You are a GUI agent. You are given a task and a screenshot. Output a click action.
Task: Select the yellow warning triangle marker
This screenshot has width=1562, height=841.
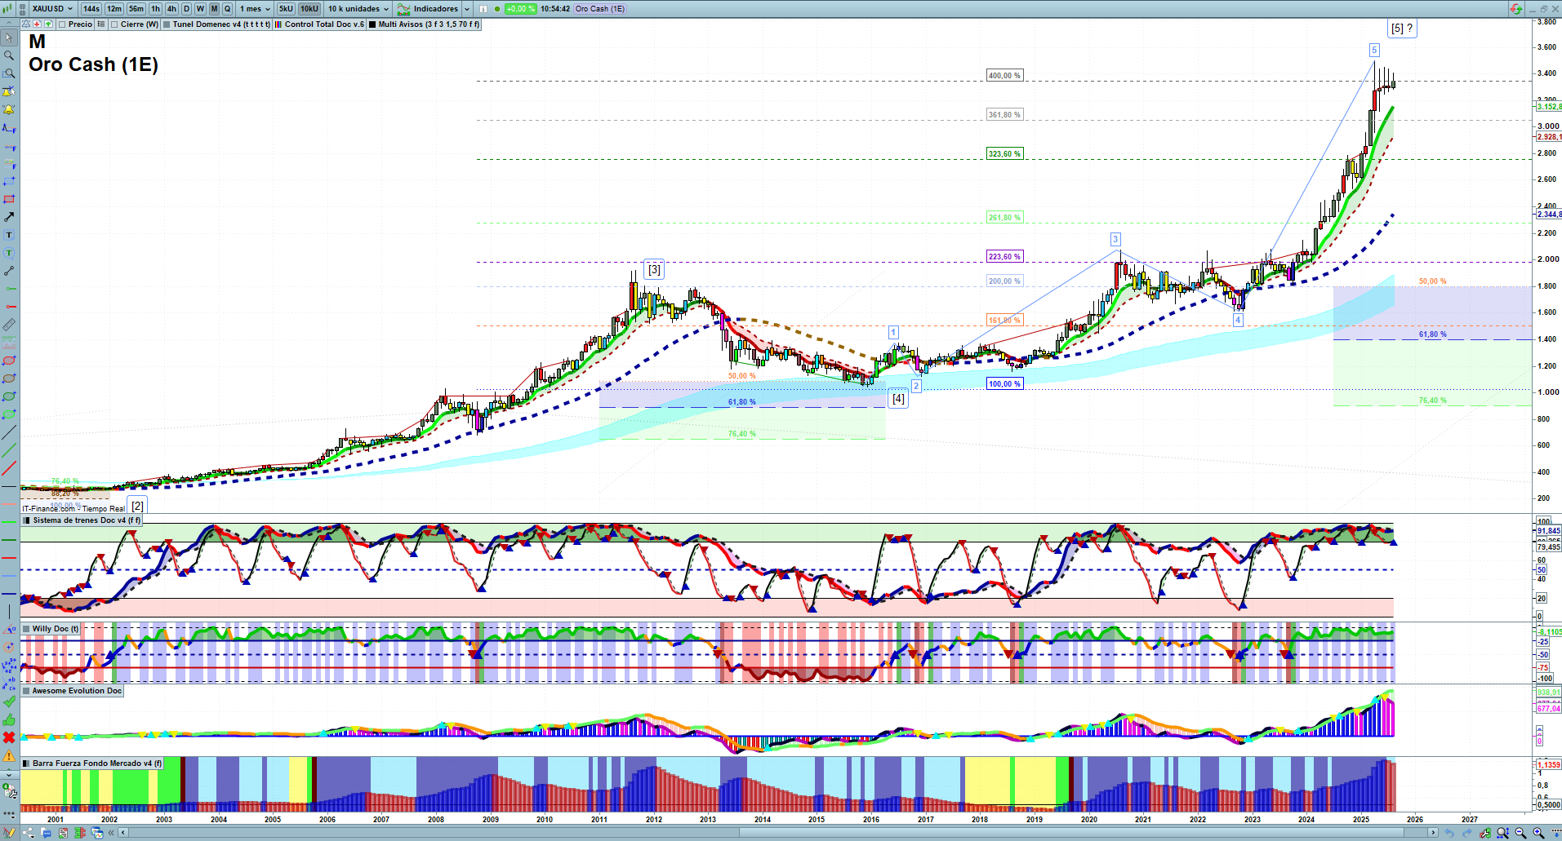point(9,755)
